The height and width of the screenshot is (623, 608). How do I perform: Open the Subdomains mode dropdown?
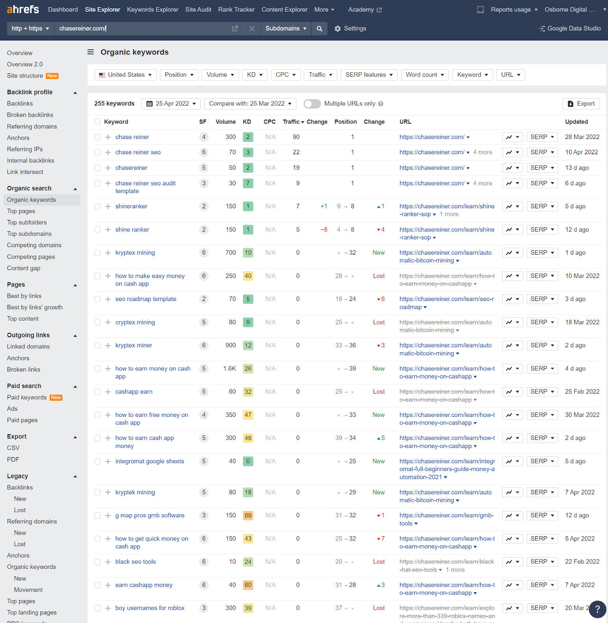(x=286, y=28)
